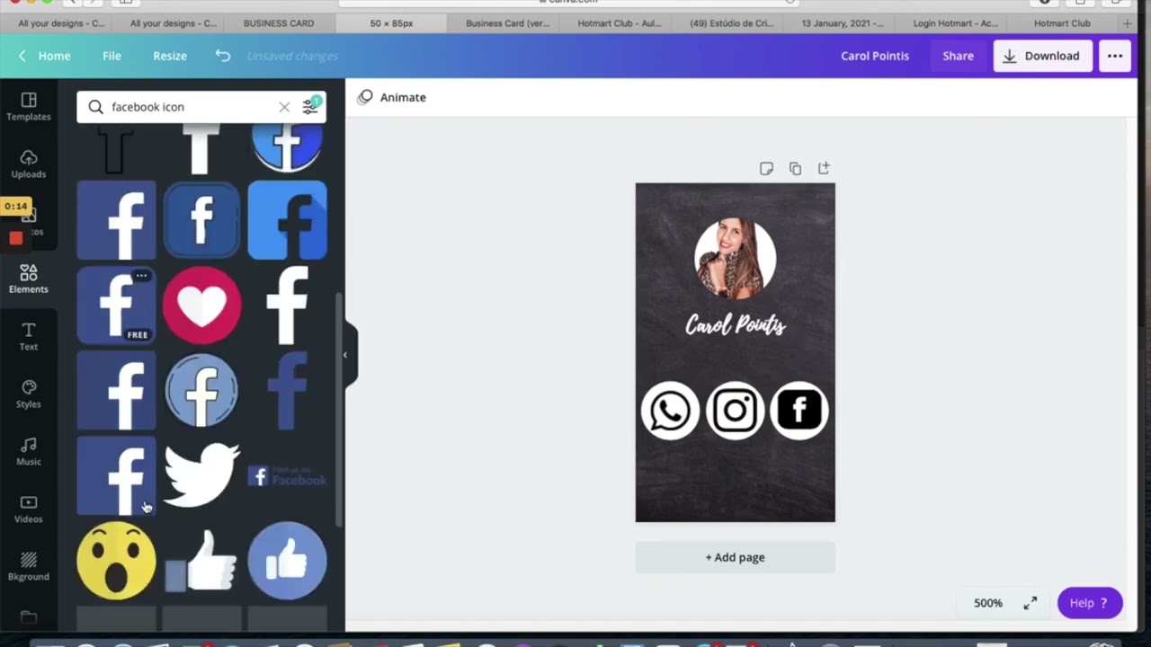Go back to Home
This screenshot has width=1151, height=647.
(x=44, y=56)
